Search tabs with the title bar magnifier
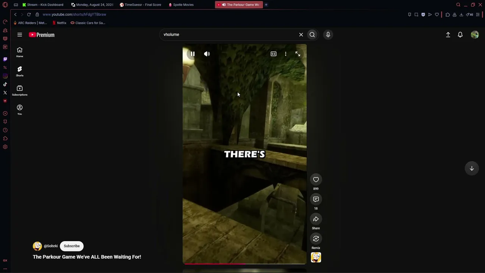The height and width of the screenshot is (273, 485). pos(458,5)
